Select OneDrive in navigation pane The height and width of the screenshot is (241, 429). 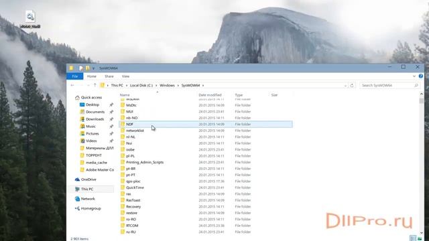(x=88, y=179)
